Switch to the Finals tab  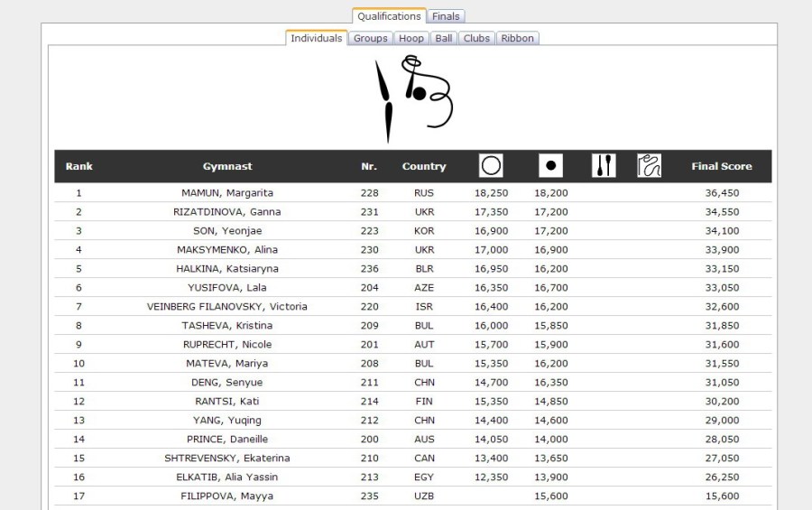[446, 16]
